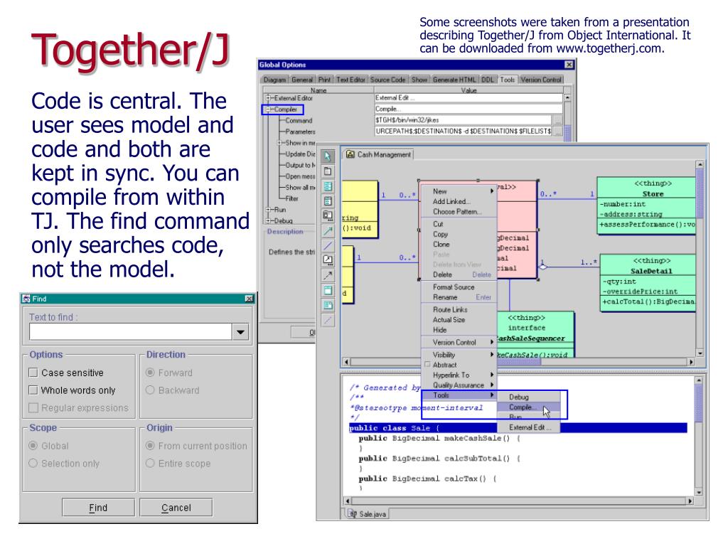The height and width of the screenshot is (546, 728).
Task: Click the Cancel button in Find dialog
Action: [x=176, y=508]
